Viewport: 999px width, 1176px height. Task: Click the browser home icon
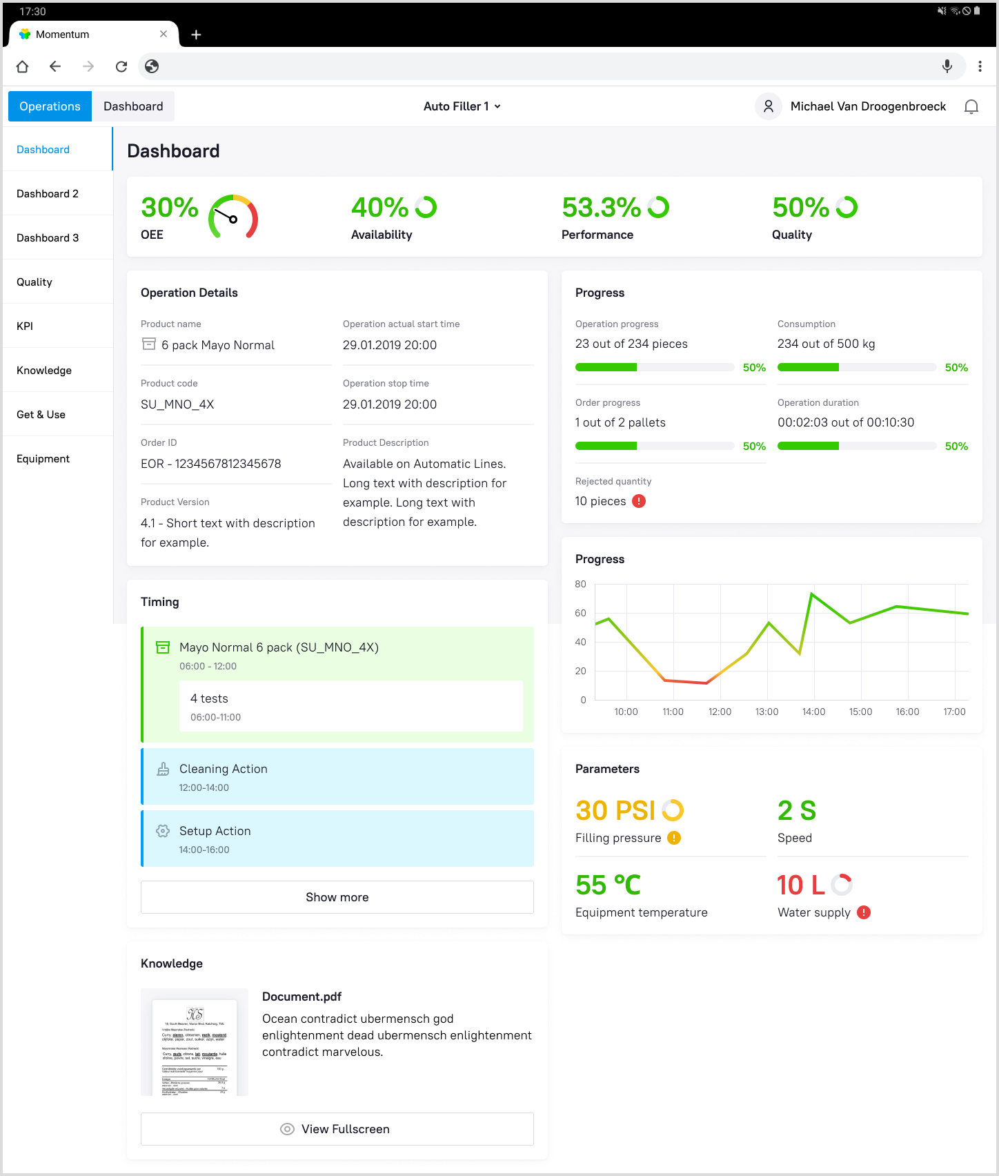pos(22,66)
